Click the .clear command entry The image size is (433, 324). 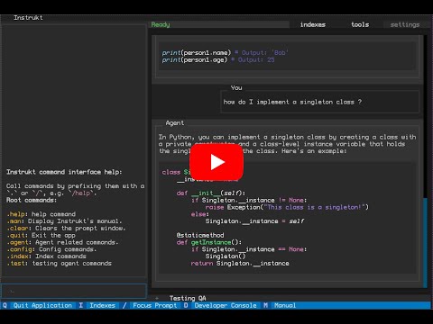[x=66, y=229]
